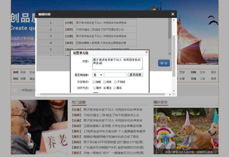Select the 居中 alignment radio button
Screen dimensions: 229x157
[x=94, y=88]
